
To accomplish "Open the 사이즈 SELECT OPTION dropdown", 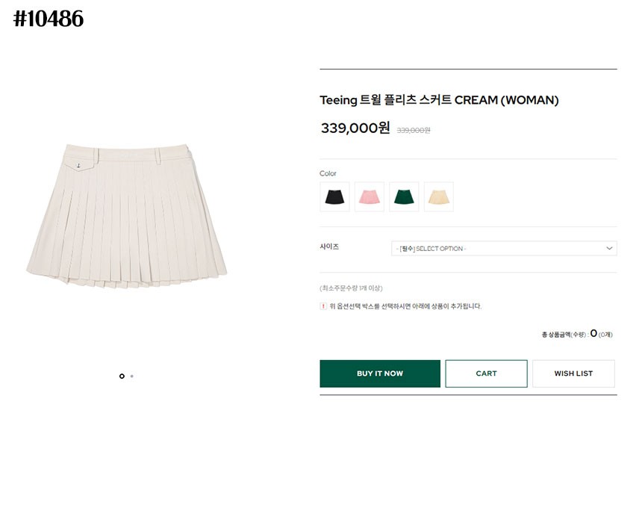I will 504,248.
